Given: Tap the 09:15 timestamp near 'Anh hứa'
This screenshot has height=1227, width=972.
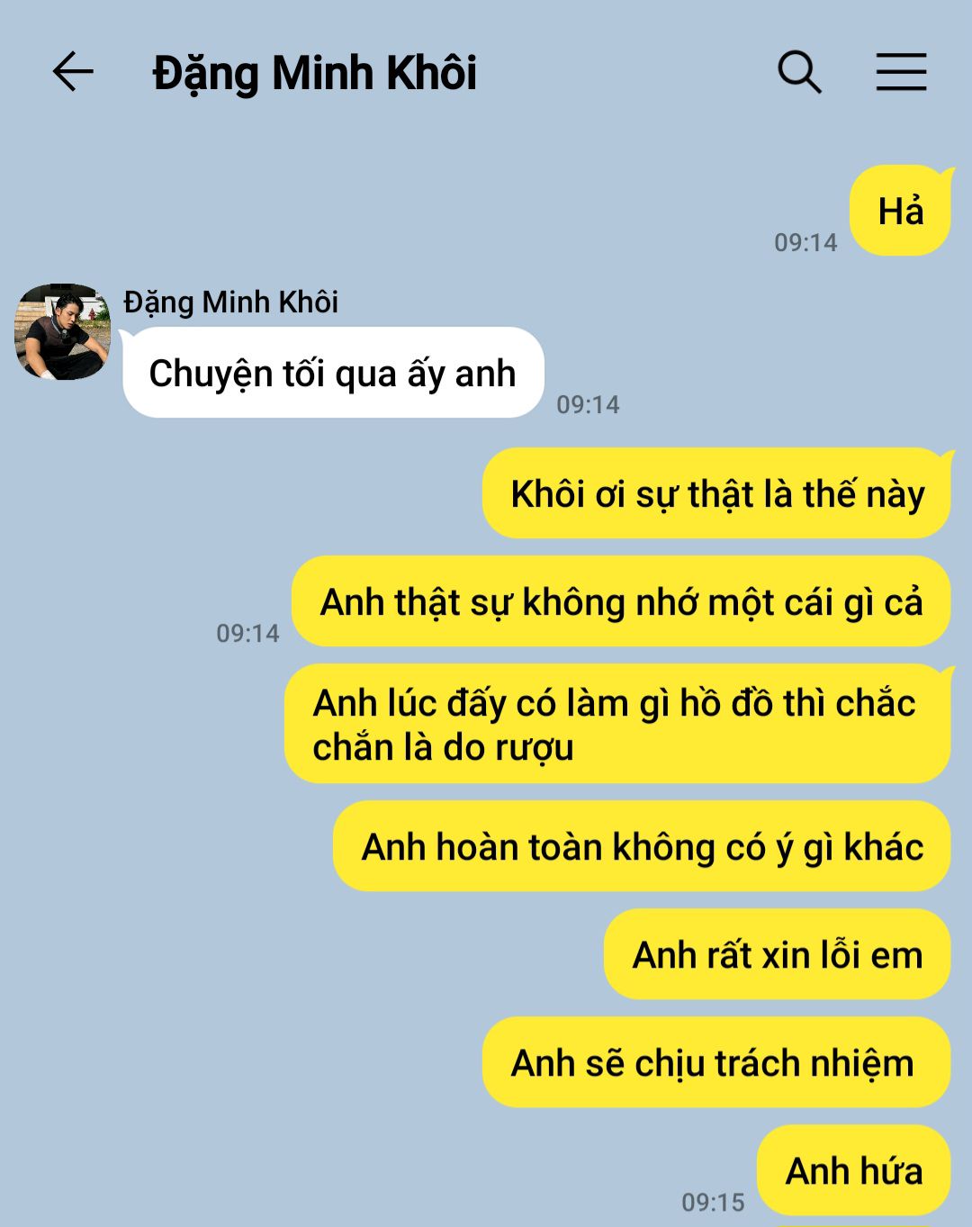Looking at the screenshot, I should [713, 1202].
